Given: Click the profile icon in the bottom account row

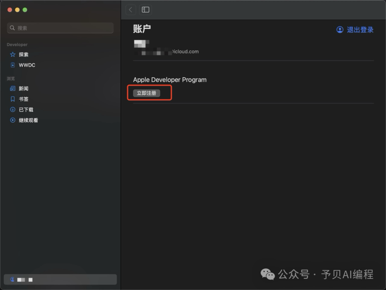Looking at the screenshot, I should (x=12, y=280).
